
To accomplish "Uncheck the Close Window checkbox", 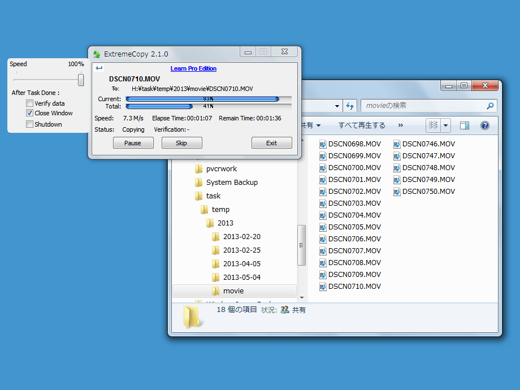I will coord(29,112).
